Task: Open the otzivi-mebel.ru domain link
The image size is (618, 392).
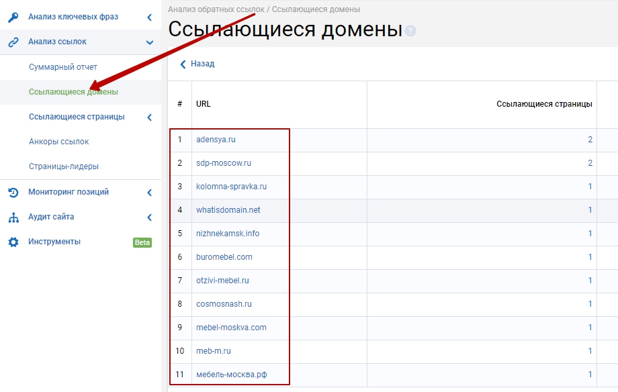Action: [x=223, y=281]
